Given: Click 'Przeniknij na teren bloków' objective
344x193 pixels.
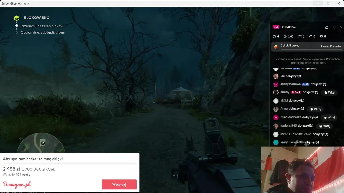Looking at the screenshot, I should click(42, 26).
